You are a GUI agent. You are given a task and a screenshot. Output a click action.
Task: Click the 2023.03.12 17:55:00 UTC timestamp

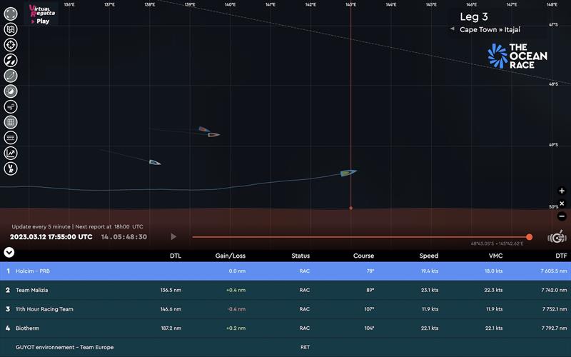pyautogui.click(x=51, y=237)
